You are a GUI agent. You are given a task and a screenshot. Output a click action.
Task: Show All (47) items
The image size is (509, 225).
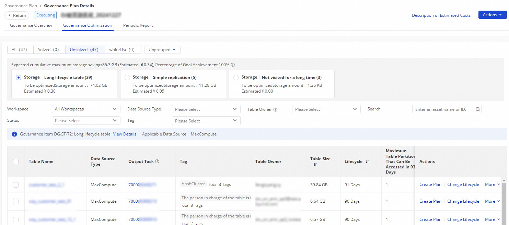(20, 50)
